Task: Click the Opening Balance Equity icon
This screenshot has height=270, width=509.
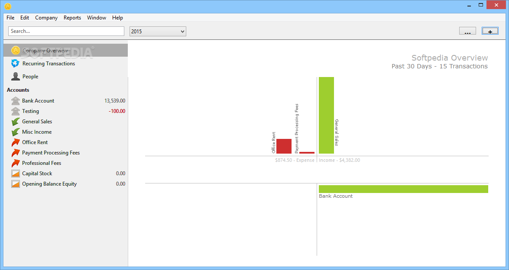Action: tap(16, 184)
